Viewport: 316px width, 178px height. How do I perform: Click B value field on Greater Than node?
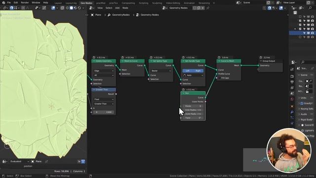(x=104, y=112)
